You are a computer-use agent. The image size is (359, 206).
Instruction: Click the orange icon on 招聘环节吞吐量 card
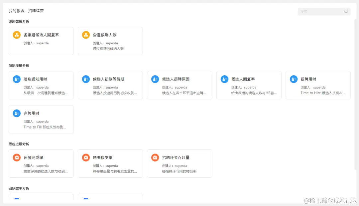155,157
